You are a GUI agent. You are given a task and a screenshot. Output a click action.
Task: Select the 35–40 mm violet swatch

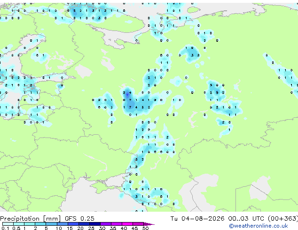click(117, 224)
